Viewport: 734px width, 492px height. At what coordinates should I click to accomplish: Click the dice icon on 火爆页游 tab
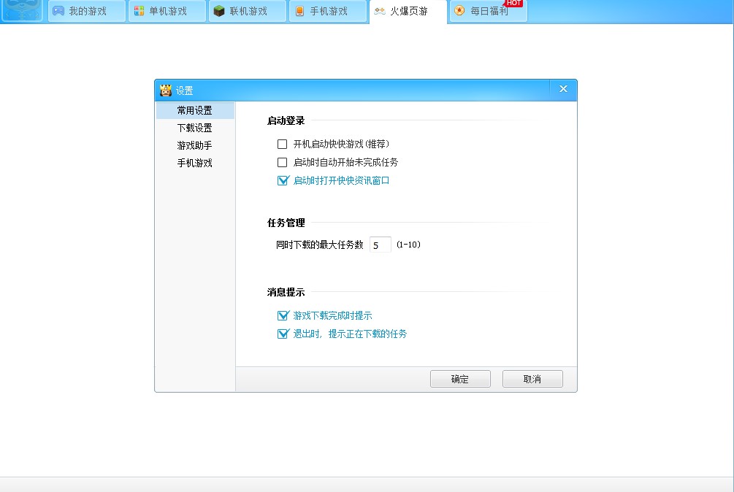click(x=379, y=11)
